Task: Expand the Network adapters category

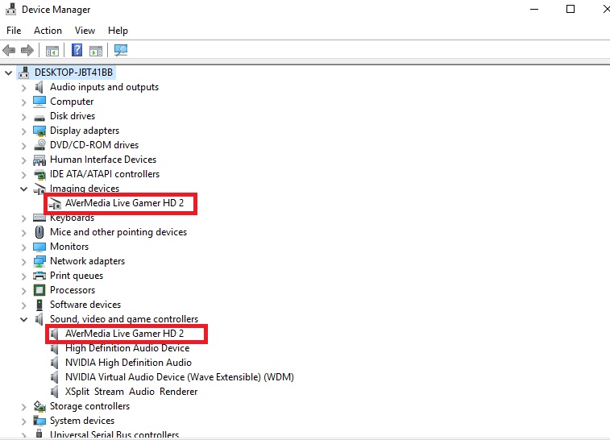Action: coord(23,261)
